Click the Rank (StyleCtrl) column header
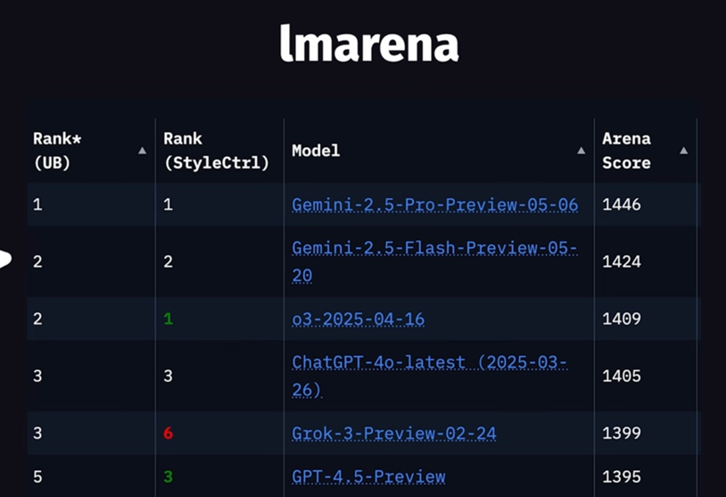 (x=216, y=151)
